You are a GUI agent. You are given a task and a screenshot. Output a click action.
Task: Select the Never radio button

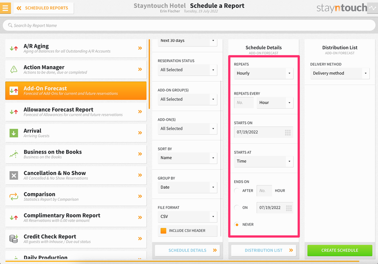point(237,225)
